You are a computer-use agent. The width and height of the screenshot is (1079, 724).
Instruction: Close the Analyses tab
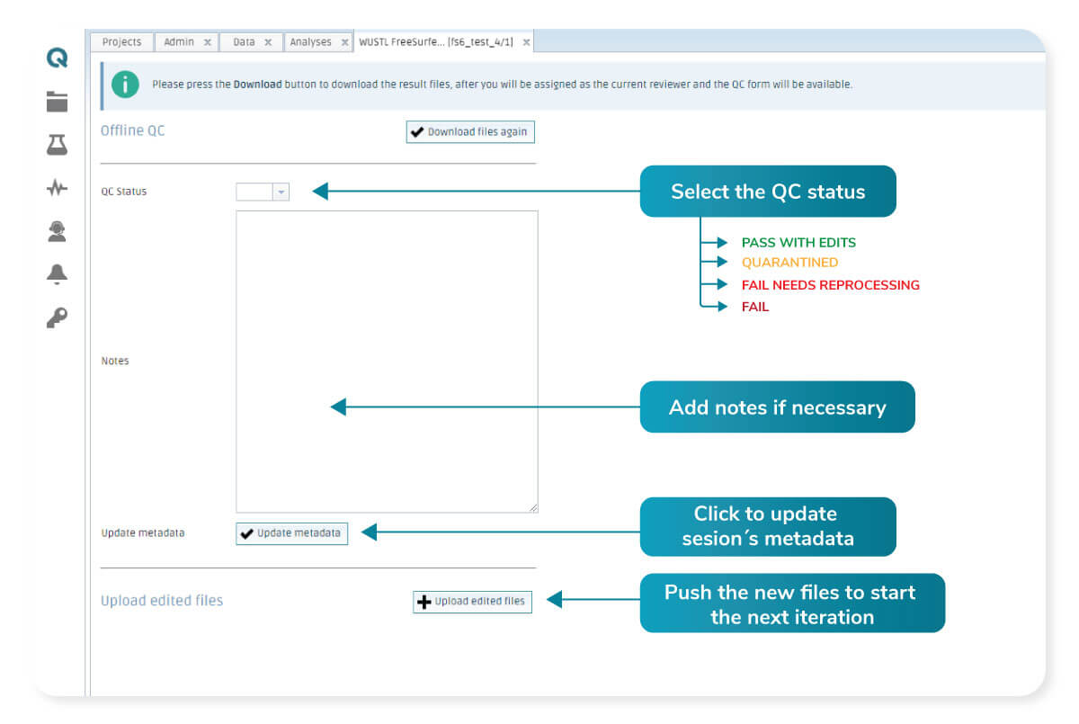[x=344, y=42]
